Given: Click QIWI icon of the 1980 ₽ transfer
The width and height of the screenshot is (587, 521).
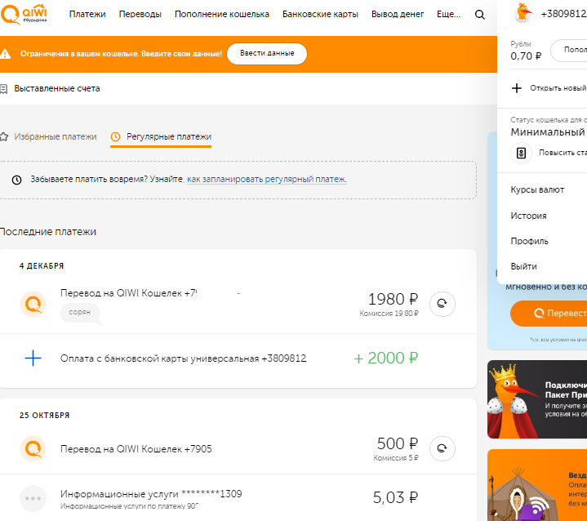Looking at the screenshot, I should [x=33, y=304].
